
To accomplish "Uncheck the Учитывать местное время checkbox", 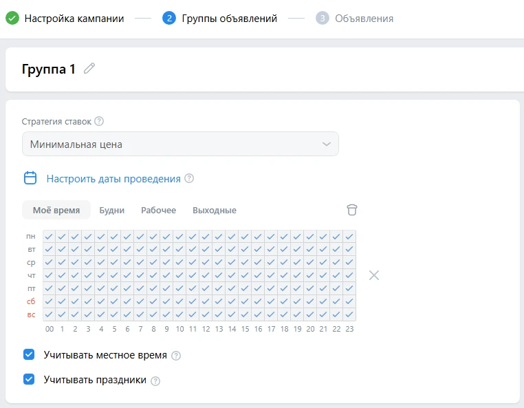I will [29, 355].
